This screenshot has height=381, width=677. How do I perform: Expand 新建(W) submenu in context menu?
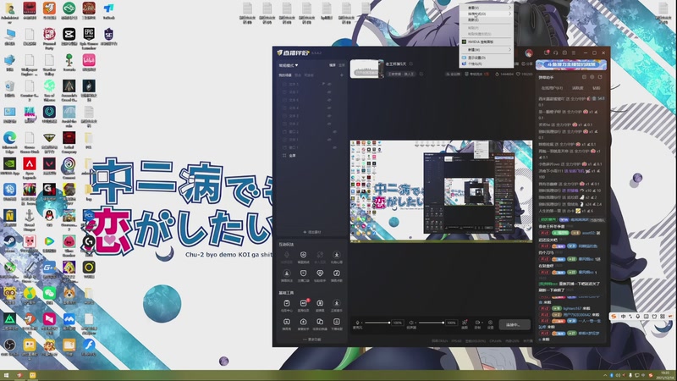(x=486, y=50)
